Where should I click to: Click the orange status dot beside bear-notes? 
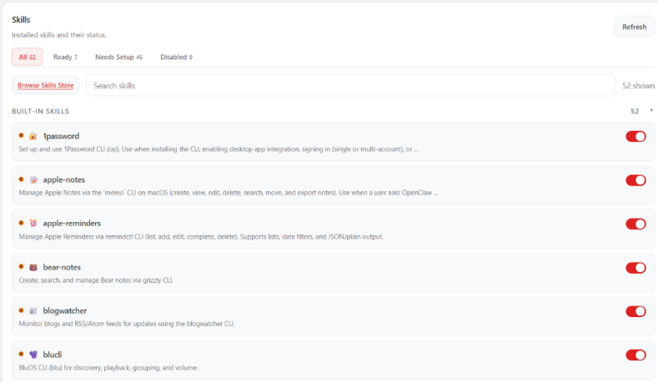21,267
